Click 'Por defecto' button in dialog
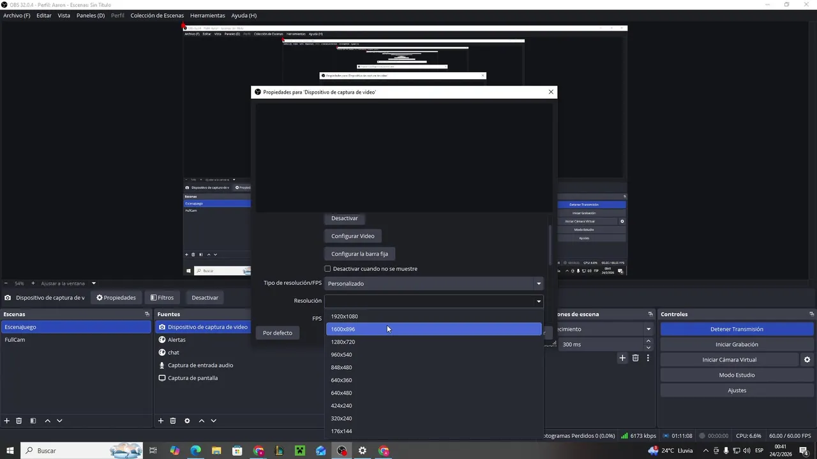Screen dimensions: 817x459 click(x=278, y=333)
